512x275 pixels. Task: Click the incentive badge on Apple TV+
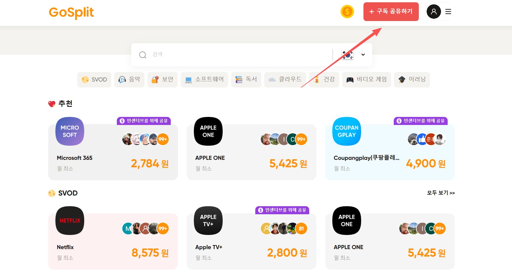click(x=282, y=210)
